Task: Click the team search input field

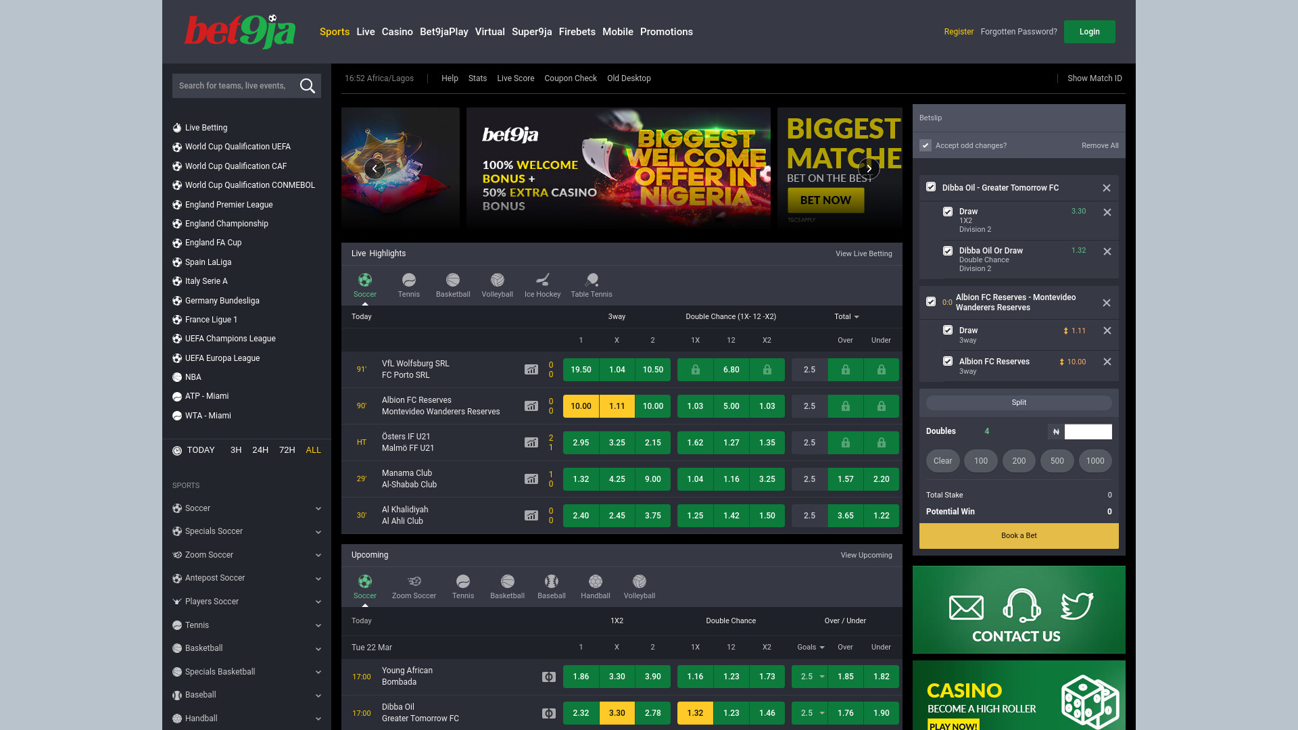Action: pos(233,86)
